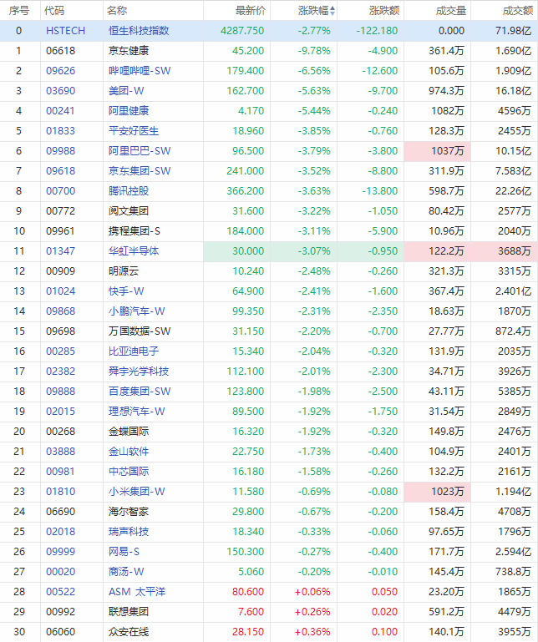Viewport: 538px width, 642px height.
Task: Click the -9.78% change for 京东健康
Action: point(314,51)
